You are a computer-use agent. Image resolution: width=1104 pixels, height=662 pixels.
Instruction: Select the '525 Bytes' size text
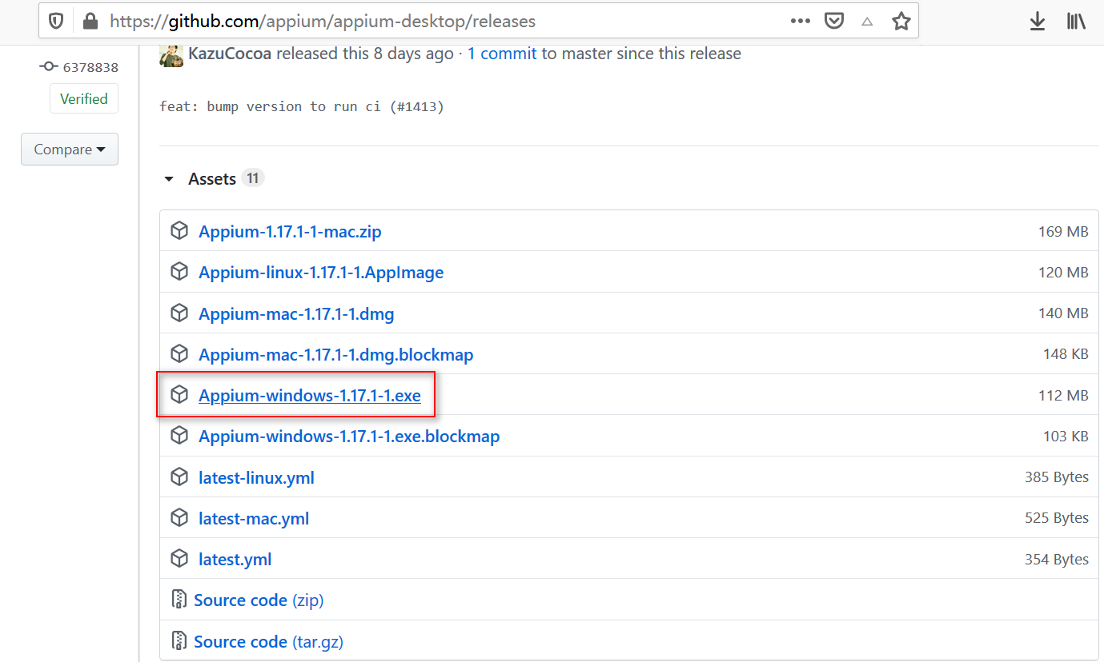1057,518
